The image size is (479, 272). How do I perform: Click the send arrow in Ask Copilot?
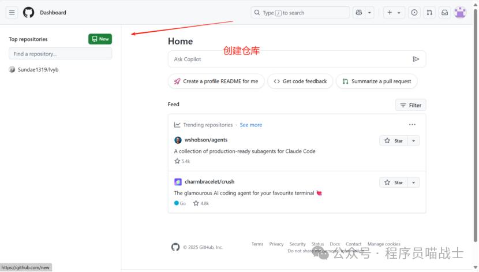coord(416,59)
